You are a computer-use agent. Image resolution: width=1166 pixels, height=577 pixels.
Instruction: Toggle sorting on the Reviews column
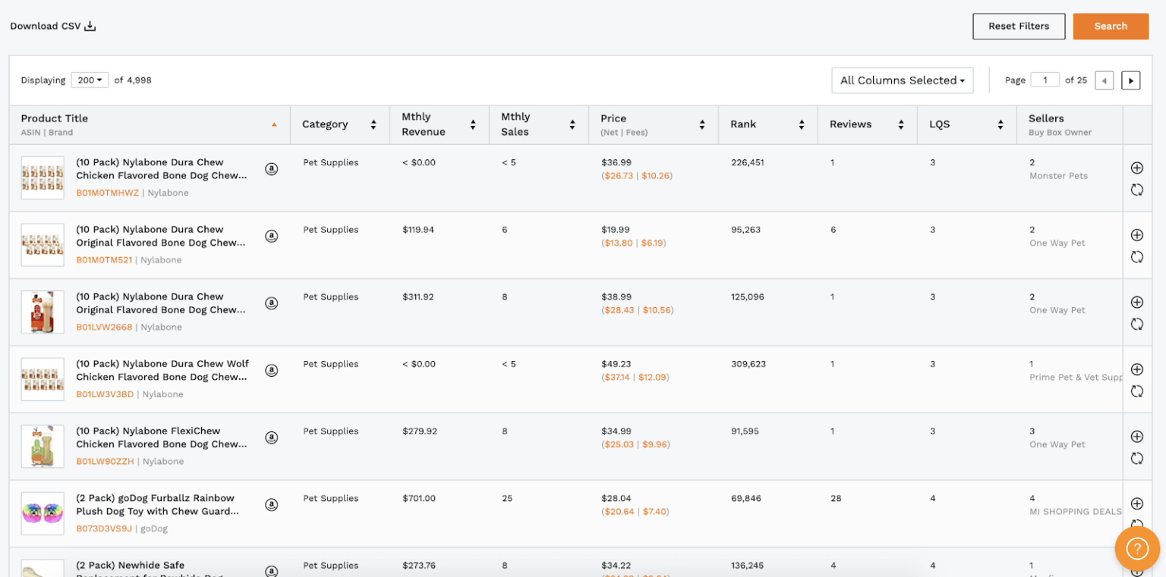[x=901, y=124]
